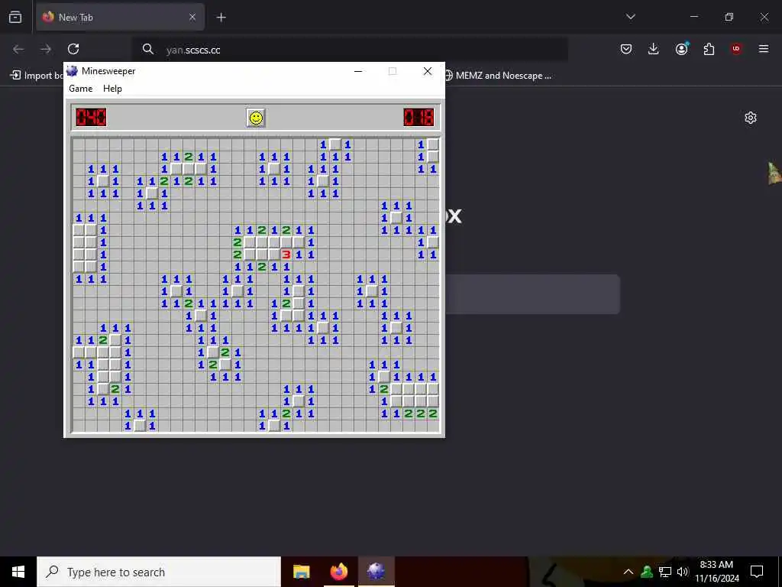782x587 pixels.
Task: Open the Firefox downloads panel
Action: click(654, 49)
